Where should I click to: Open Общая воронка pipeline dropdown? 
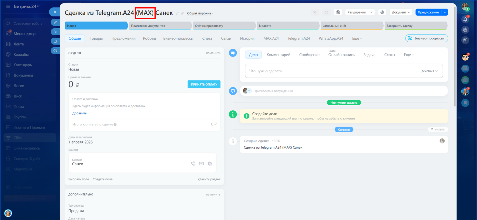click(x=200, y=13)
